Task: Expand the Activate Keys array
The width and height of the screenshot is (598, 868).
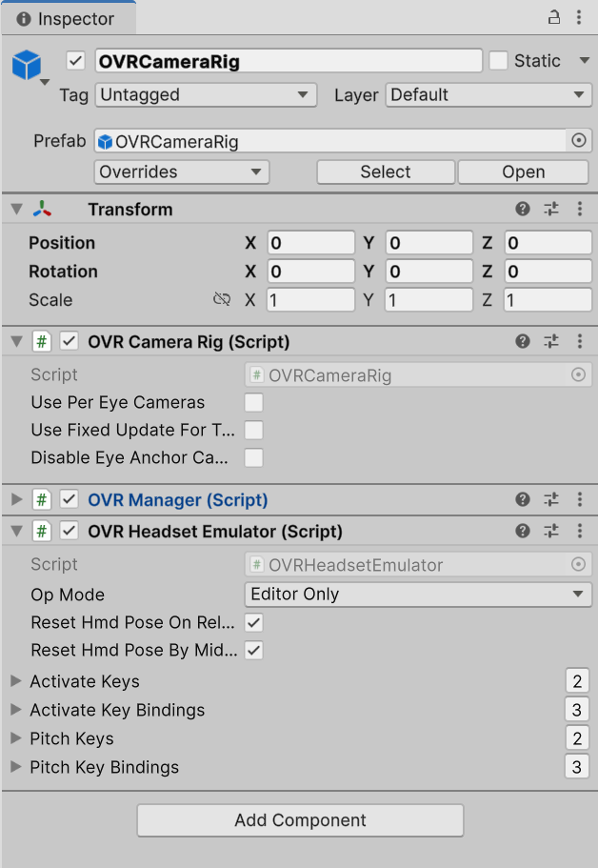Action: 16,681
